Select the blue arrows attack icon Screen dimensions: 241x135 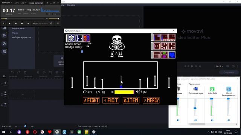coord(79,38)
